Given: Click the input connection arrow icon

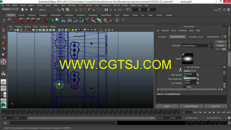Looking at the screenshot, I should pyautogui.click(x=211, y=44).
